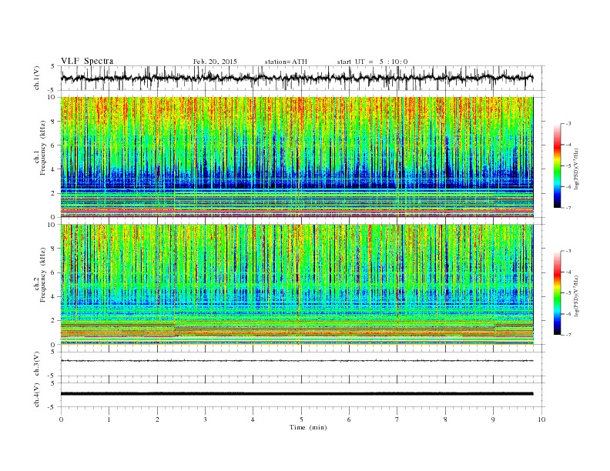Click time axis tick label "10"

[541, 419]
